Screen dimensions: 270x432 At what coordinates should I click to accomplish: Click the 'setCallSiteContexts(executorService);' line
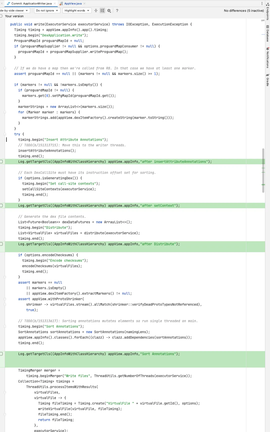click(x=59, y=189)
